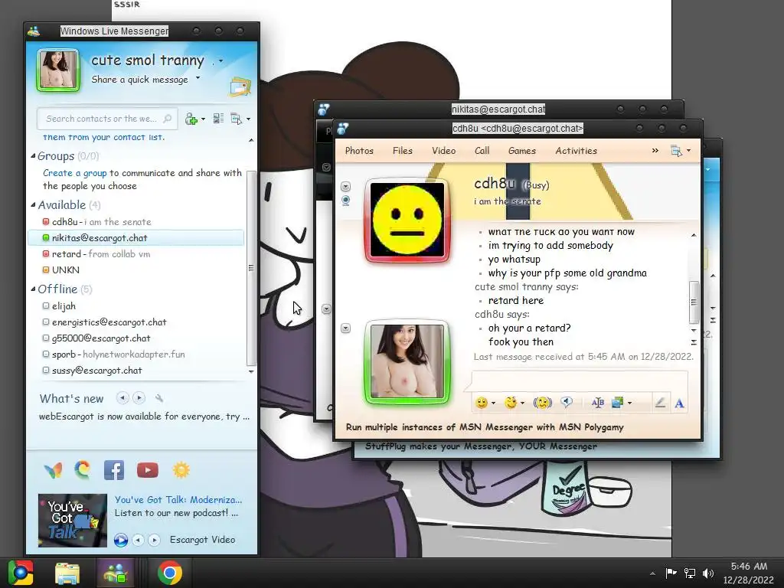Show next What's new item
This screenshot has height=588, width=784.
139,398
